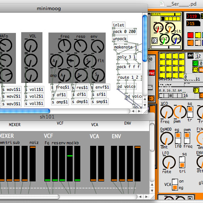Click the sh101 VCF Fq slider
This screenshot has height=203, width=203.
pyautogui.click(x=47, y=164)
